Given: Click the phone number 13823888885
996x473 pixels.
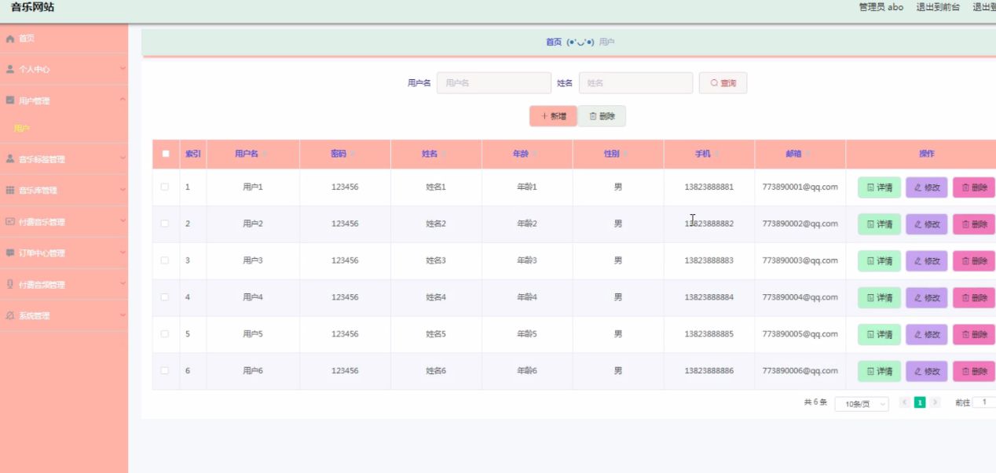Looking at the screenshot, I should 709,334.
